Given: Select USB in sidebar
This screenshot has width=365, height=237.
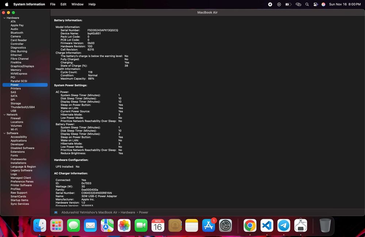Looking at the screenshot, I should 13,111.
